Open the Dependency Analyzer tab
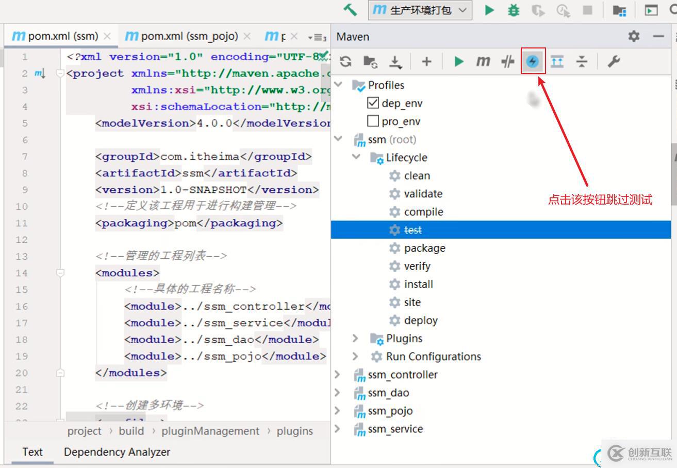Viewport: 677px width, 468px height. 117,452
